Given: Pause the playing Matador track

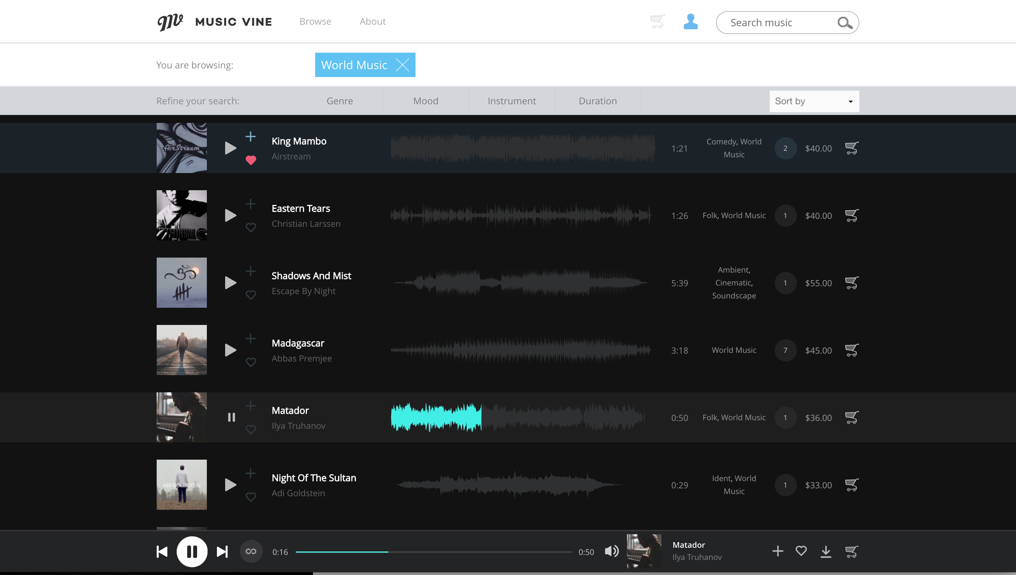Looking at the screenshot, I should (x=231, y=417).
